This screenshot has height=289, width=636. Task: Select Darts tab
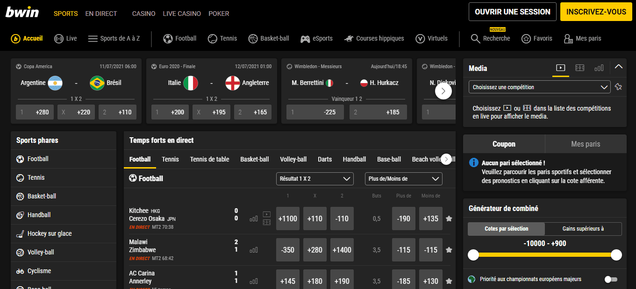pos(325,159)
